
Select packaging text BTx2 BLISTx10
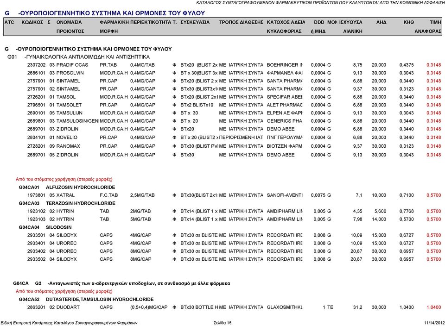coord(197,105)
